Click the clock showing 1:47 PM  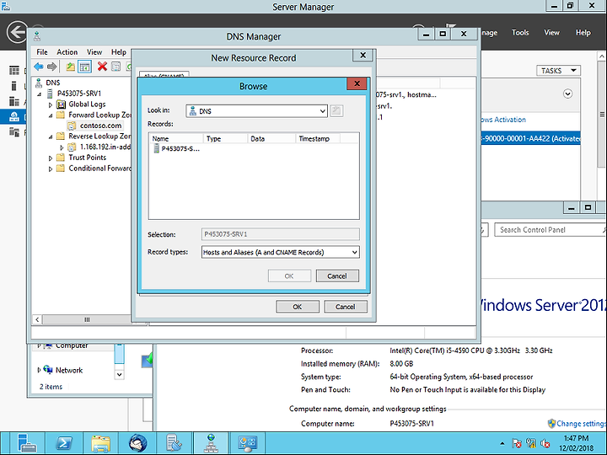[576, 438]
